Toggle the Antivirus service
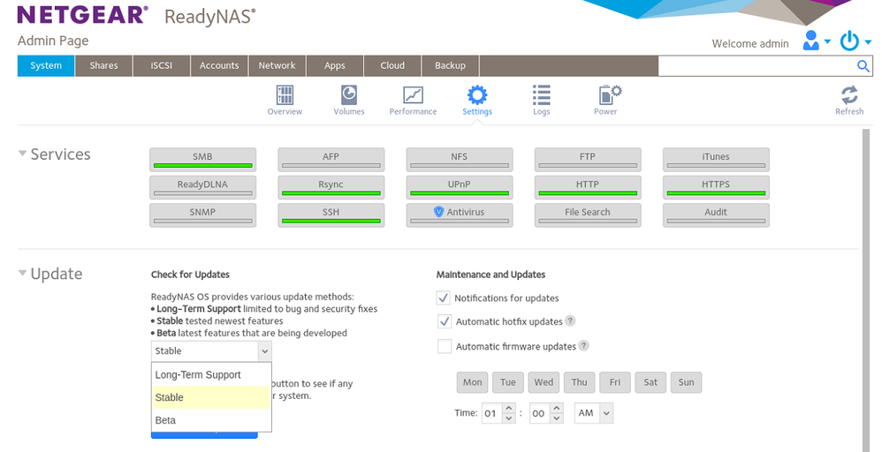The width and height of the screenshot is (882, 452). pyautogui.click(x=459, y=215)
